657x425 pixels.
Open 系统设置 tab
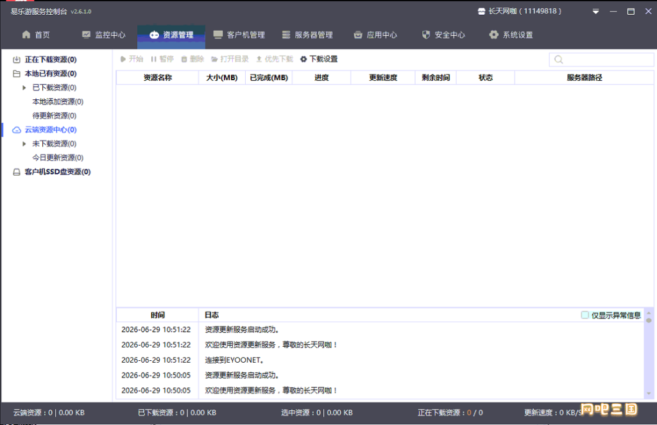tap(511, 35)
